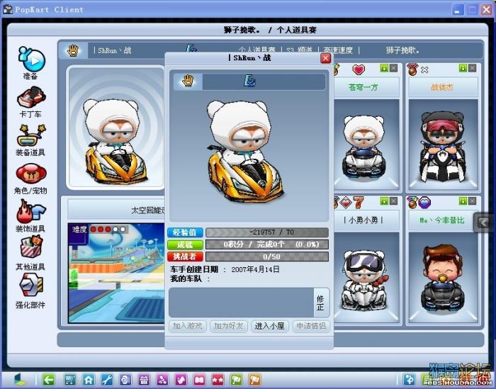Click the computer icon at bottom left

click(20, 379)
